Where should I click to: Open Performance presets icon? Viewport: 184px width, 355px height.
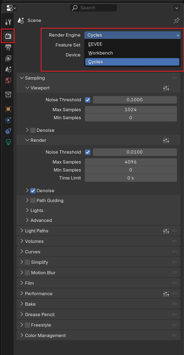[x=166, y=294]
